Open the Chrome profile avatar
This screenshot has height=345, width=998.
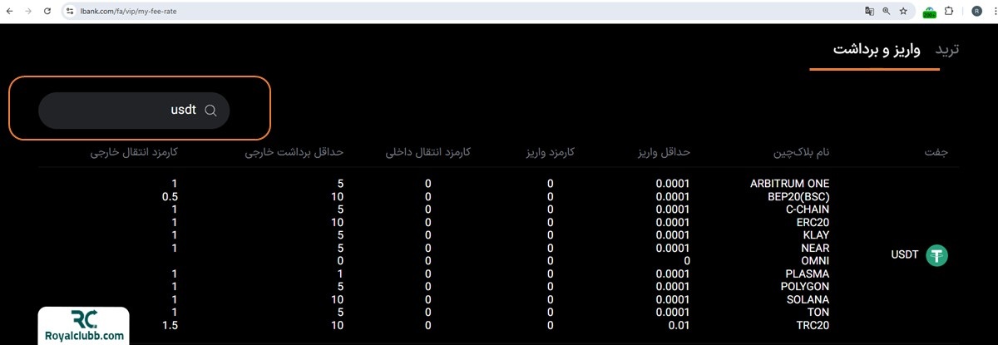[976, 12]
